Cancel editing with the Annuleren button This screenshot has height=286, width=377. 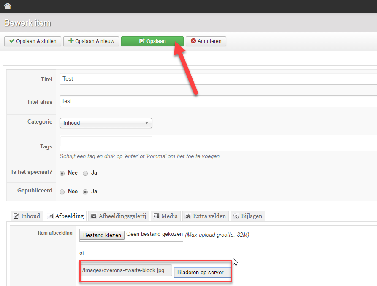(x=206, y=41)
